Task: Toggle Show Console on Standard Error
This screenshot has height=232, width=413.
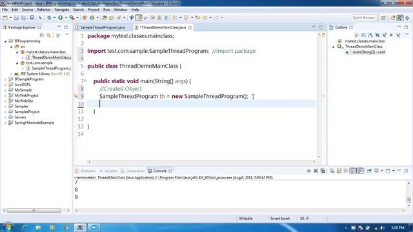Action: click(360, 171)
